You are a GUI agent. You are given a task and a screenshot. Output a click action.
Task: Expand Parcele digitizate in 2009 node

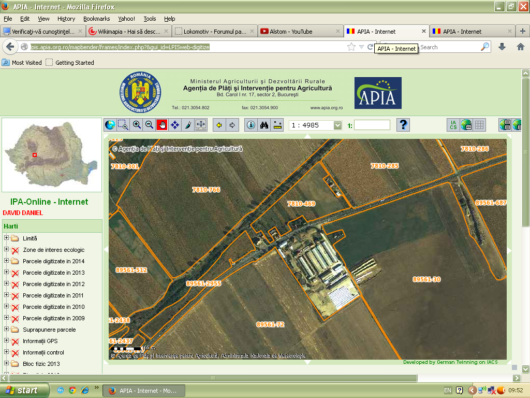(x=6, y=318)
